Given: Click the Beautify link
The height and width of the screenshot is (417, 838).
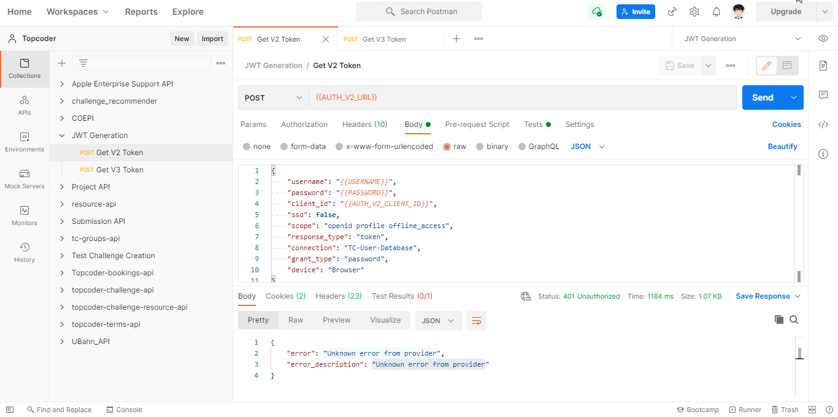Looking at the screenshot, I should point(783,147).
